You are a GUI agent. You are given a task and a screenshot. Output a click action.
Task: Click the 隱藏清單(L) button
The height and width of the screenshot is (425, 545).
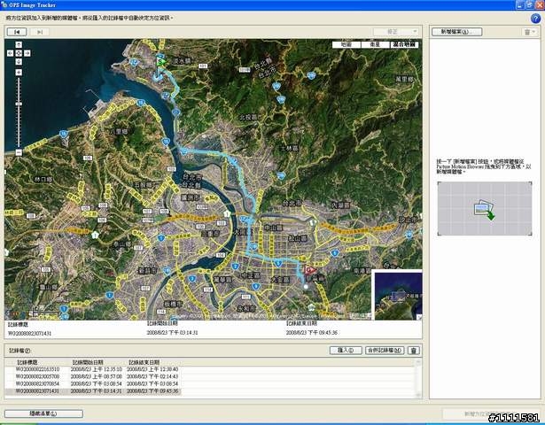click(43, 413)
